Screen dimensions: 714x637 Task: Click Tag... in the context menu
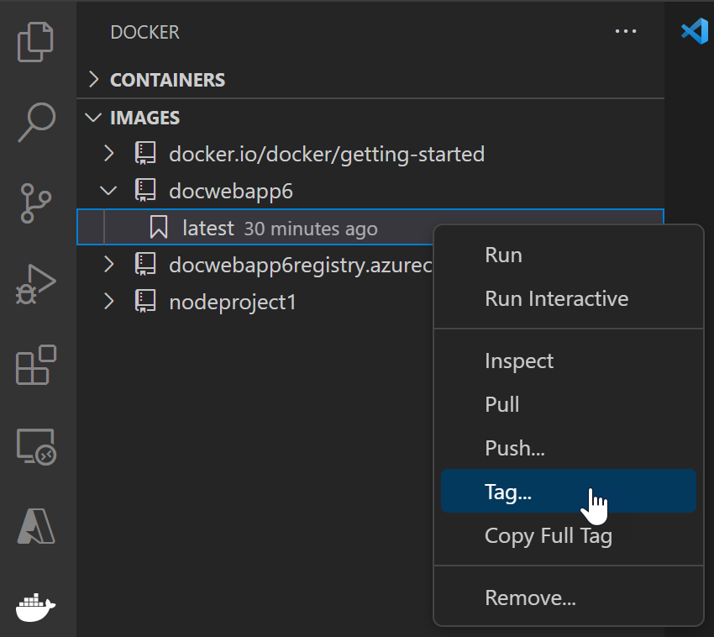click(569, 491)
